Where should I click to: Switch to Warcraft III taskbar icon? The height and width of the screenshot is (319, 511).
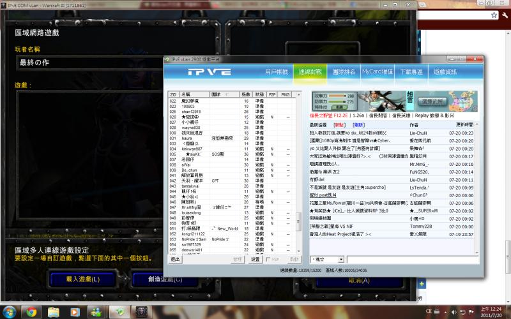(x=141, y=312)
